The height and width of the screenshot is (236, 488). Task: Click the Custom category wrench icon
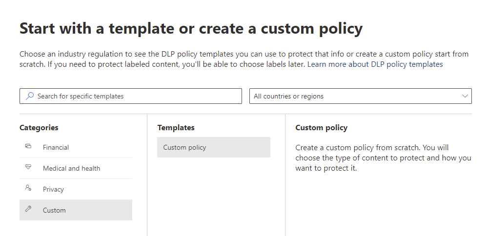click(x=28, y=210)
